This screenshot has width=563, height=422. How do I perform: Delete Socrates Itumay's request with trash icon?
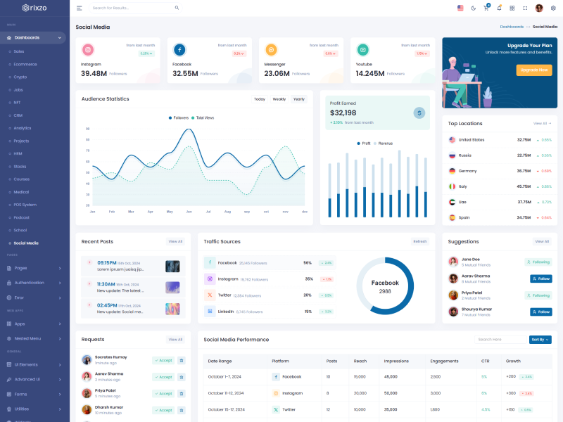tap(181, 360)
